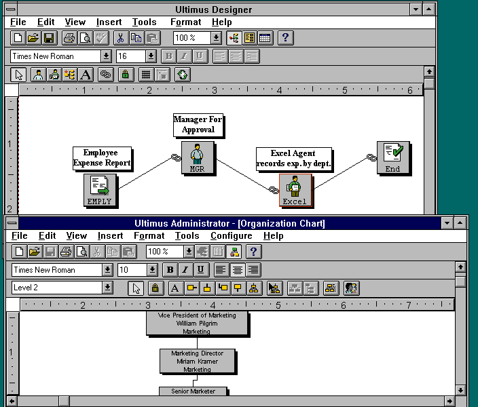Toggle italic in Administrator format toolbar
478x407 pixels.
185,270
